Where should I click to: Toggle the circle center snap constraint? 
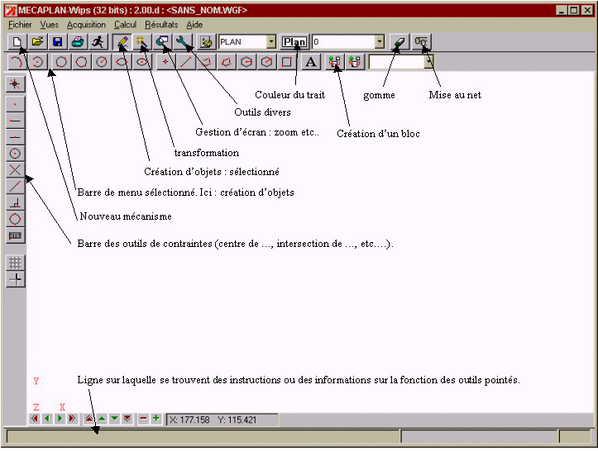15,154
